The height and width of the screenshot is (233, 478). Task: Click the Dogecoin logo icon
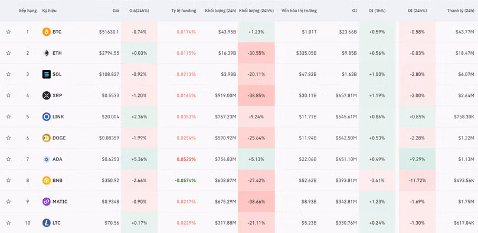pyautogui.click(x=47, y=138)
